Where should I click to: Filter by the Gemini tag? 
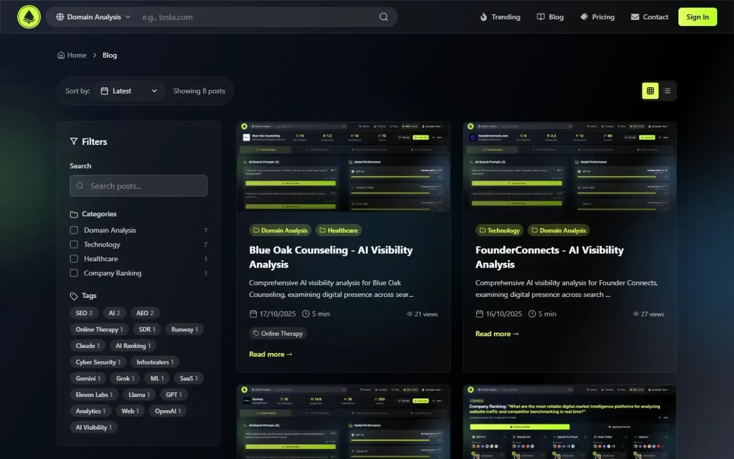click(88, 378)
